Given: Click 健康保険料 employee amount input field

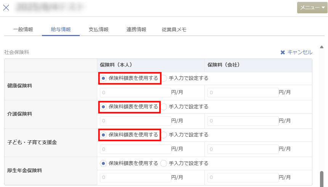Looking at the screenshot, I should tap(135, 92).
